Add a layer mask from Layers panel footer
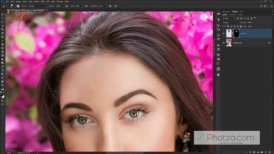Viewport: 274px width, 154px height. pos(254,152)
